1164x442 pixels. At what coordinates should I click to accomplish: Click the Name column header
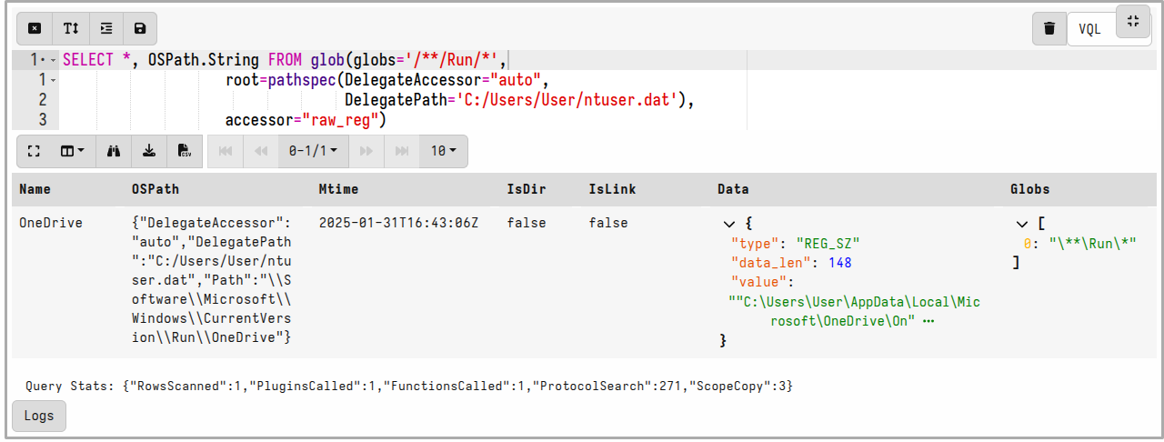[35, 189]
